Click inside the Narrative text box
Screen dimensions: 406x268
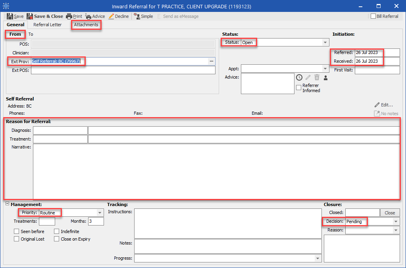click(216, 171)
